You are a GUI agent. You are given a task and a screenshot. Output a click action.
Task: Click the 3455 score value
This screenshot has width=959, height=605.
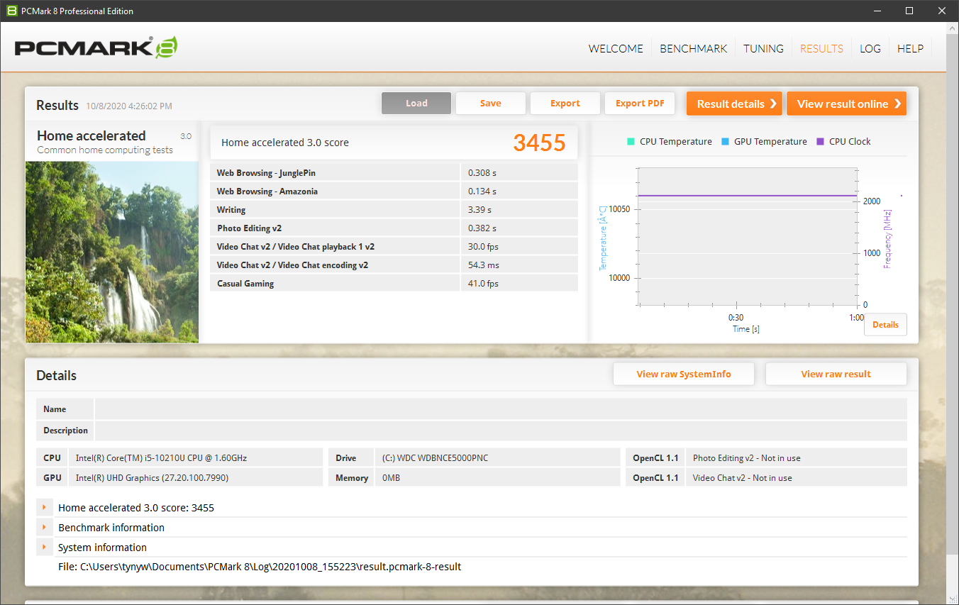tap(540, 143)
